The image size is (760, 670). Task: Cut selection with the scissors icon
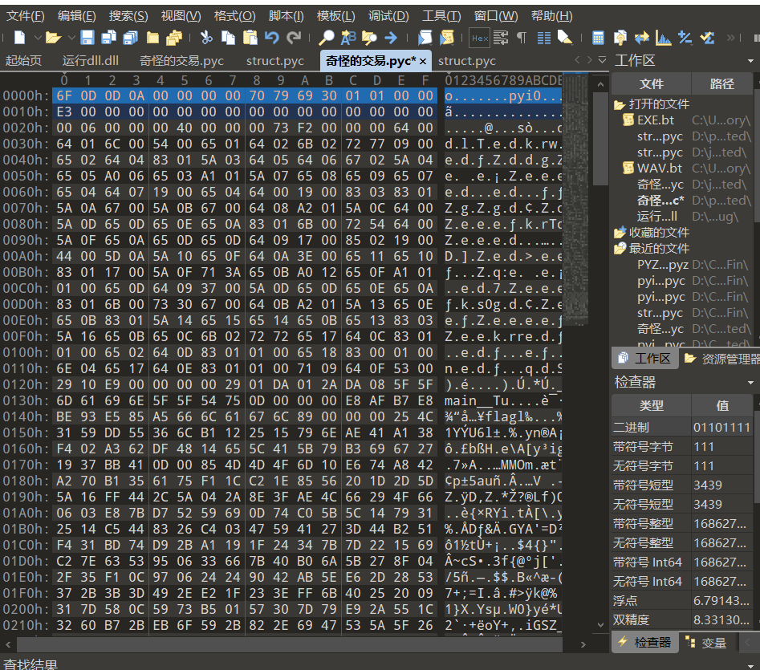pos(206,37)
